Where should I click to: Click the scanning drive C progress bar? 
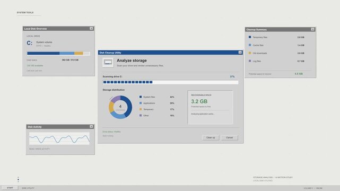point(170,82)
